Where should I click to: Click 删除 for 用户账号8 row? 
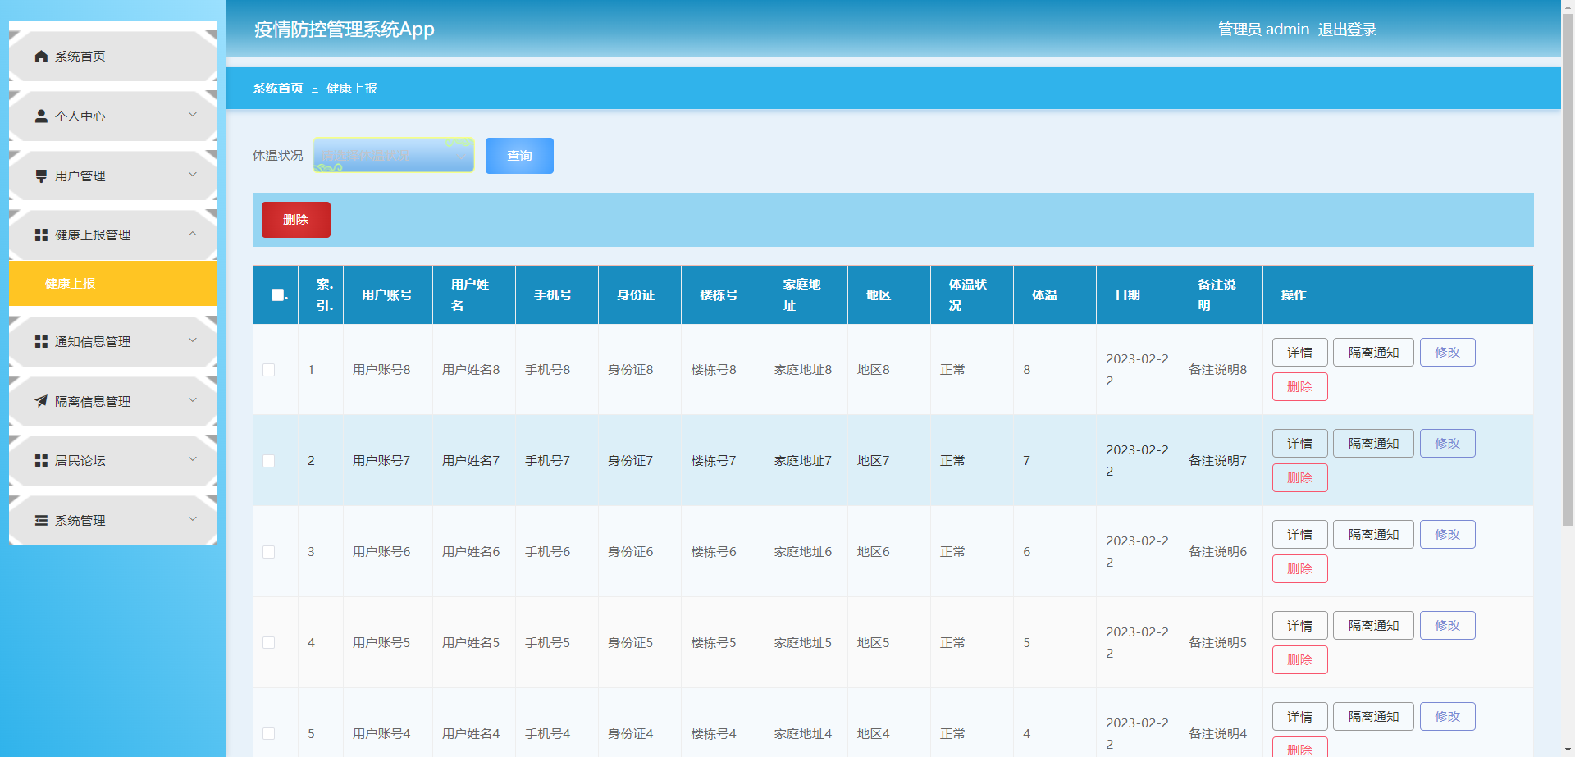tap(1299, 387)
